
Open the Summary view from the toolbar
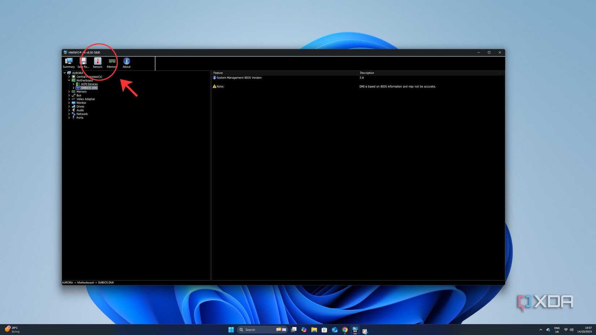pyautogui.click(x=69, y=63)
